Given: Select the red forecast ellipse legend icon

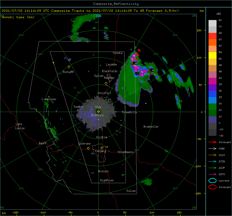Looking at the screenshot, I should pos(212,187).
